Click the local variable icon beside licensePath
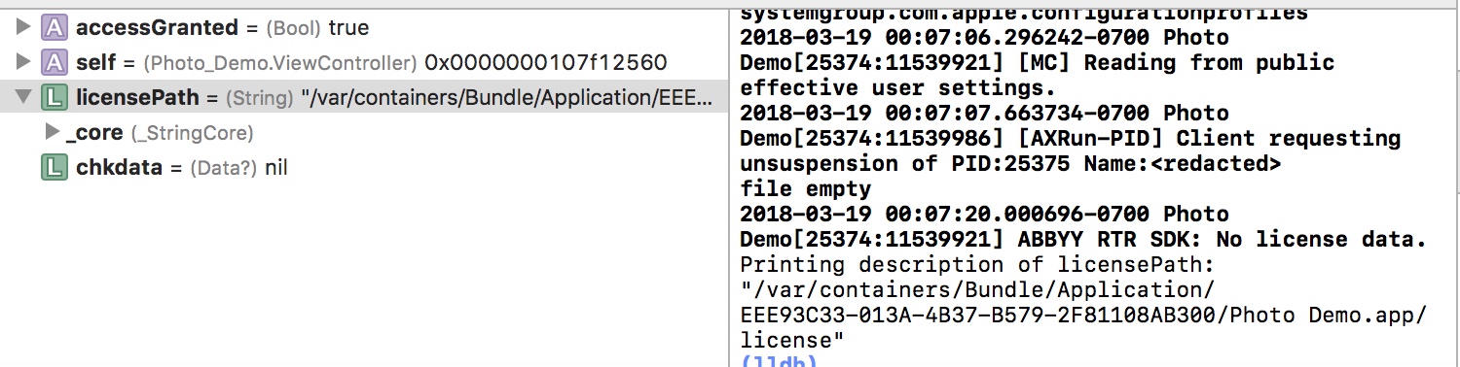The image size is (1460, 367). (x=54, y=98)
